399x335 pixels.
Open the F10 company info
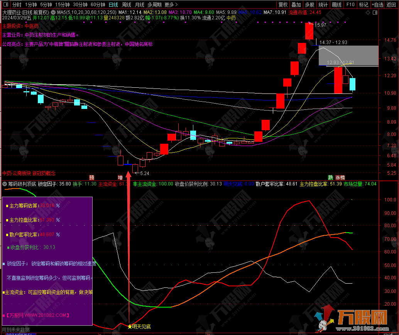tap(350, 5)
